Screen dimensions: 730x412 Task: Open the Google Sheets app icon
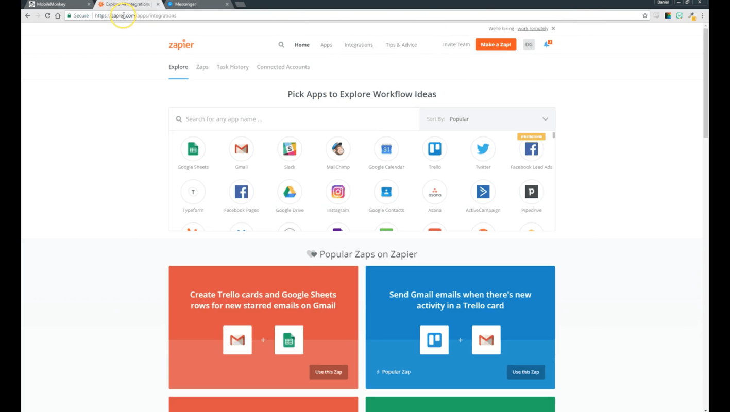(193, 149)
